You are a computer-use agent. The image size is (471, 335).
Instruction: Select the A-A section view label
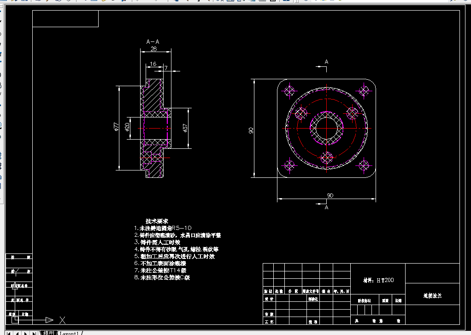tap(153, 42)
